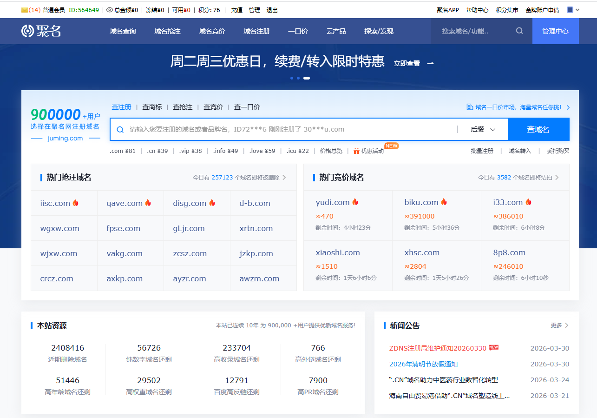The image size is (597, 418).
Task: Click the gift icon beside 优惠活动
Action: tap(356, 151)
